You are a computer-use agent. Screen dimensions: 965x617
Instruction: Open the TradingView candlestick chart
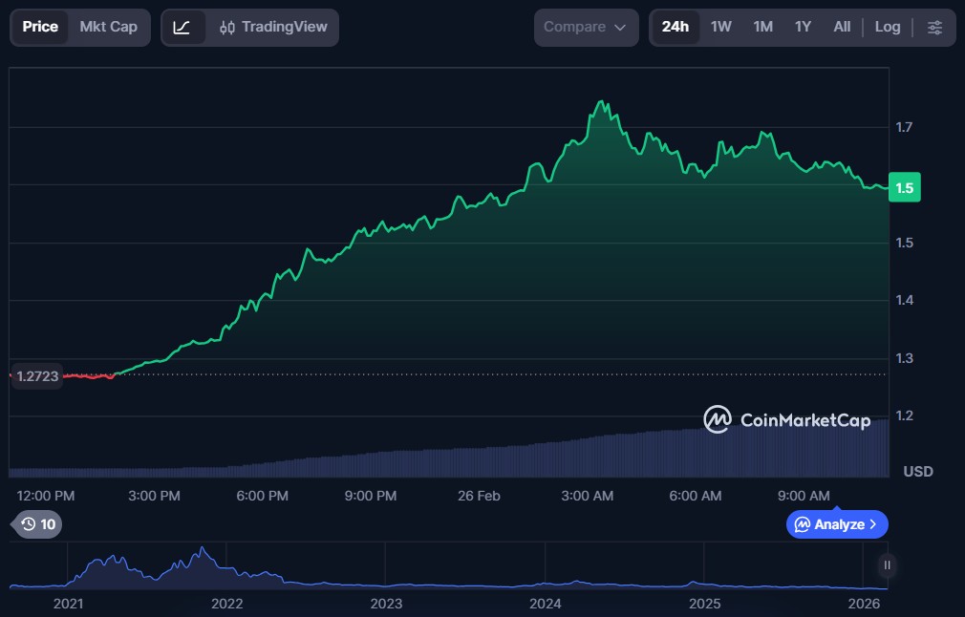click(272, 27)
